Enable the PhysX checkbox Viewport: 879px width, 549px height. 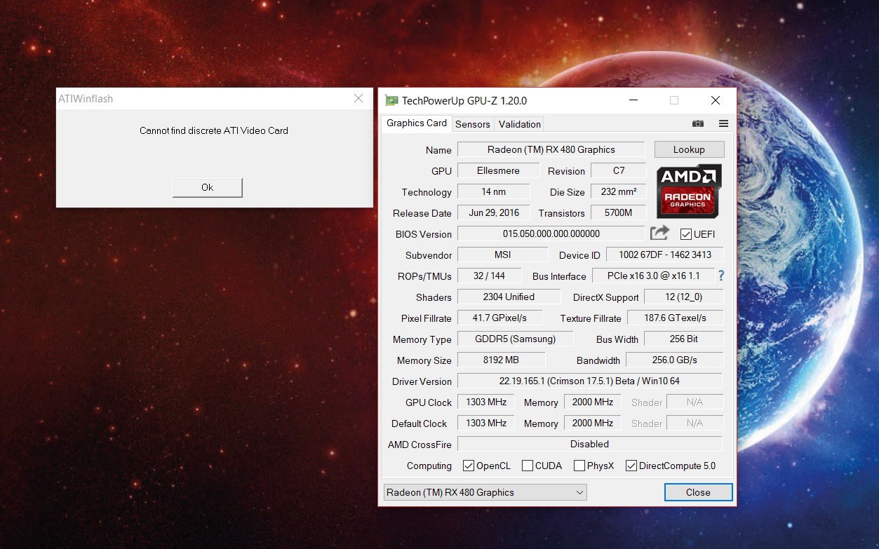pyautogui.click(x=579, y=466)
